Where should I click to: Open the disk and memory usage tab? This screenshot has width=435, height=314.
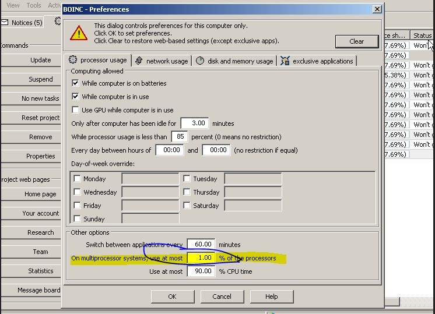point(234,61)
